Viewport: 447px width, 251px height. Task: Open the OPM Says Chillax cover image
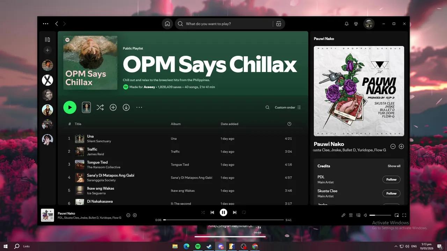coord(90,63)
